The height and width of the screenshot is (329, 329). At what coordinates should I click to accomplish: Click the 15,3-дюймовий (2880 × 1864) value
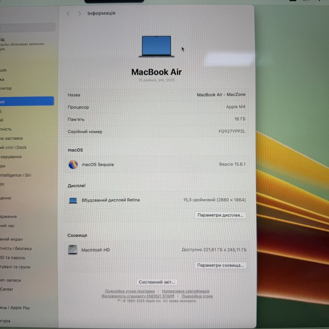coord(214,200)
